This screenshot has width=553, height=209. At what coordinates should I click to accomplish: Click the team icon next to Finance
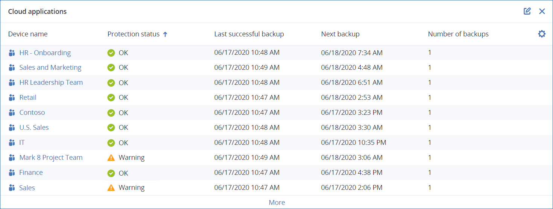[x=12, y=173]
